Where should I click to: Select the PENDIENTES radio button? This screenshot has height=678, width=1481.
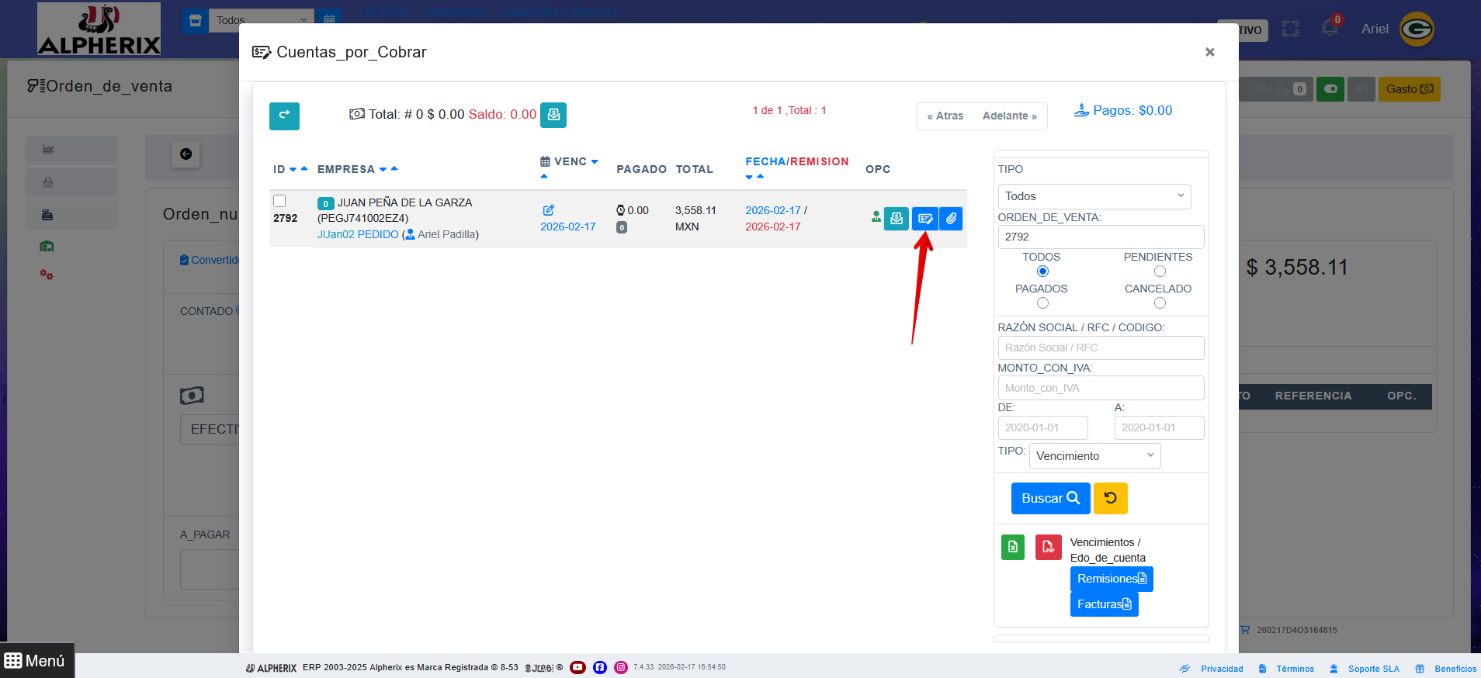pos(1160,272)
